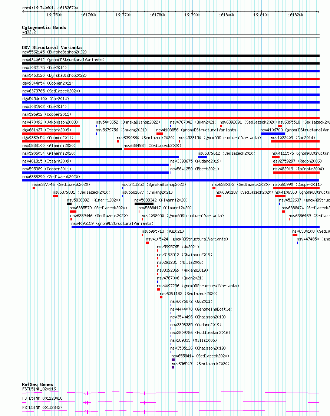This screenshot has height=416, width=330.
Task: Click FSTL5|NM_001128427 gene label
Action: coord(42,407)
